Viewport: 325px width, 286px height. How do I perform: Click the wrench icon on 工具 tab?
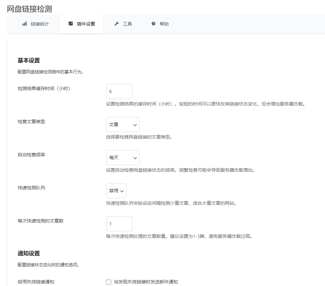(x=116, y=24)
